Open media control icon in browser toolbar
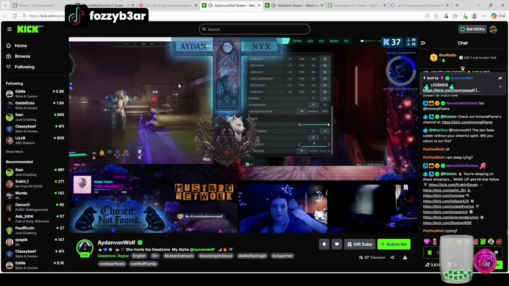 (446, 16)
